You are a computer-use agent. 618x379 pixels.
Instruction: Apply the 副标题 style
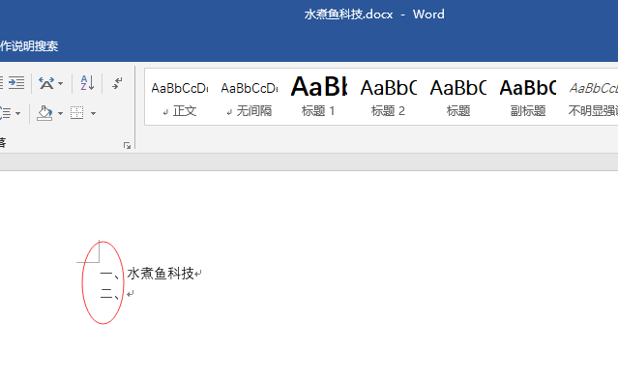[528, 97]
